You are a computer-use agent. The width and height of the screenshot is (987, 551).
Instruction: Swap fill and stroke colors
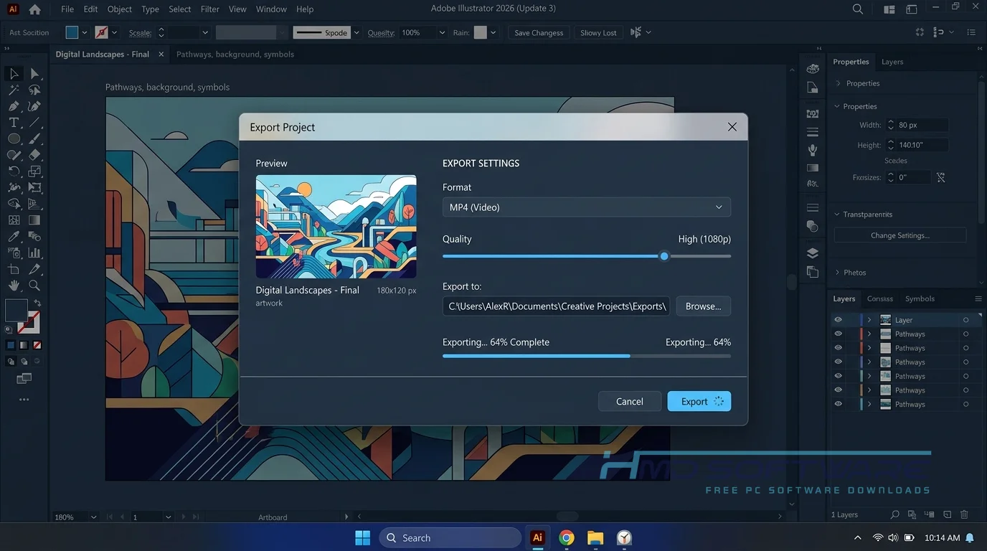(37, 303)
